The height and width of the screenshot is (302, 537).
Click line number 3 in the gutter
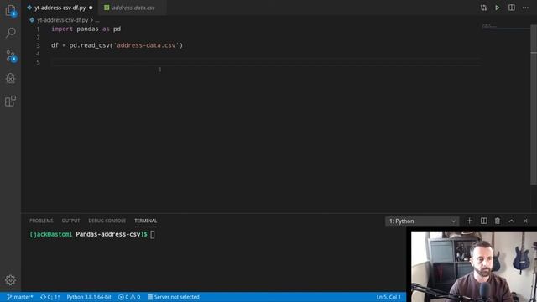(38, 45)
